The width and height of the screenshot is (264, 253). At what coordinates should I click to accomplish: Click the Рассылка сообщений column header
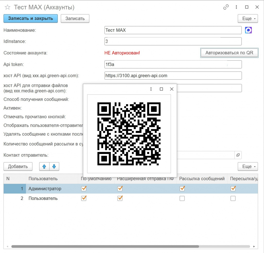(202, 179)
